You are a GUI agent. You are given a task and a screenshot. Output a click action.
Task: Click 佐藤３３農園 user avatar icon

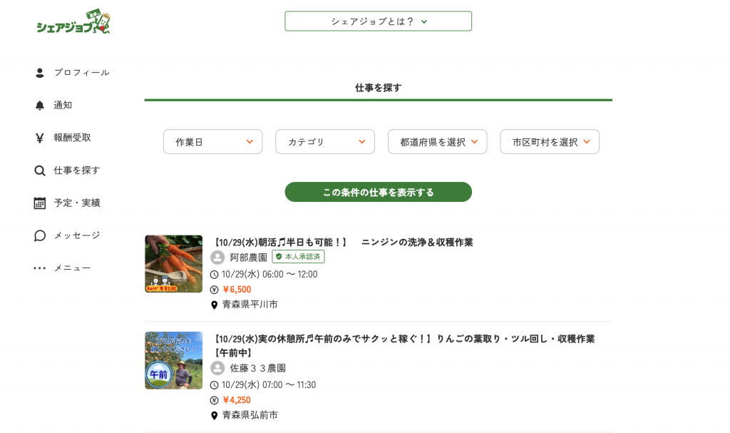217,368
